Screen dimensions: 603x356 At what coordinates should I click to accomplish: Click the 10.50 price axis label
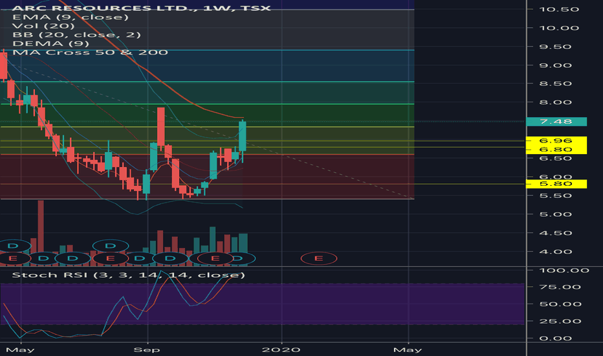click(559, 9)
